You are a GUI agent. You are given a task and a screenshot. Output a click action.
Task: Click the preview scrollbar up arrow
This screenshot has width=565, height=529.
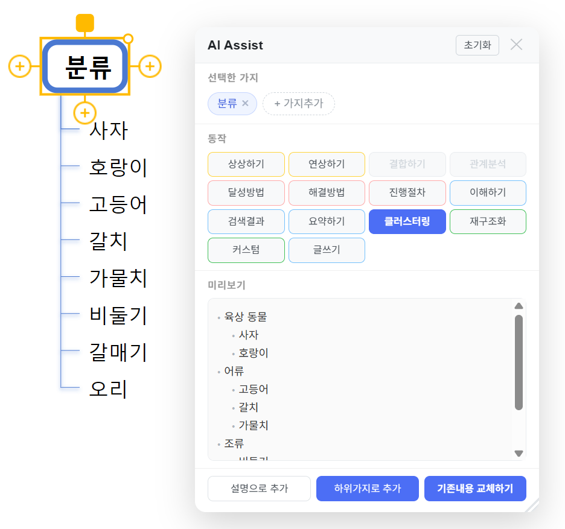[x=518, y=306]
